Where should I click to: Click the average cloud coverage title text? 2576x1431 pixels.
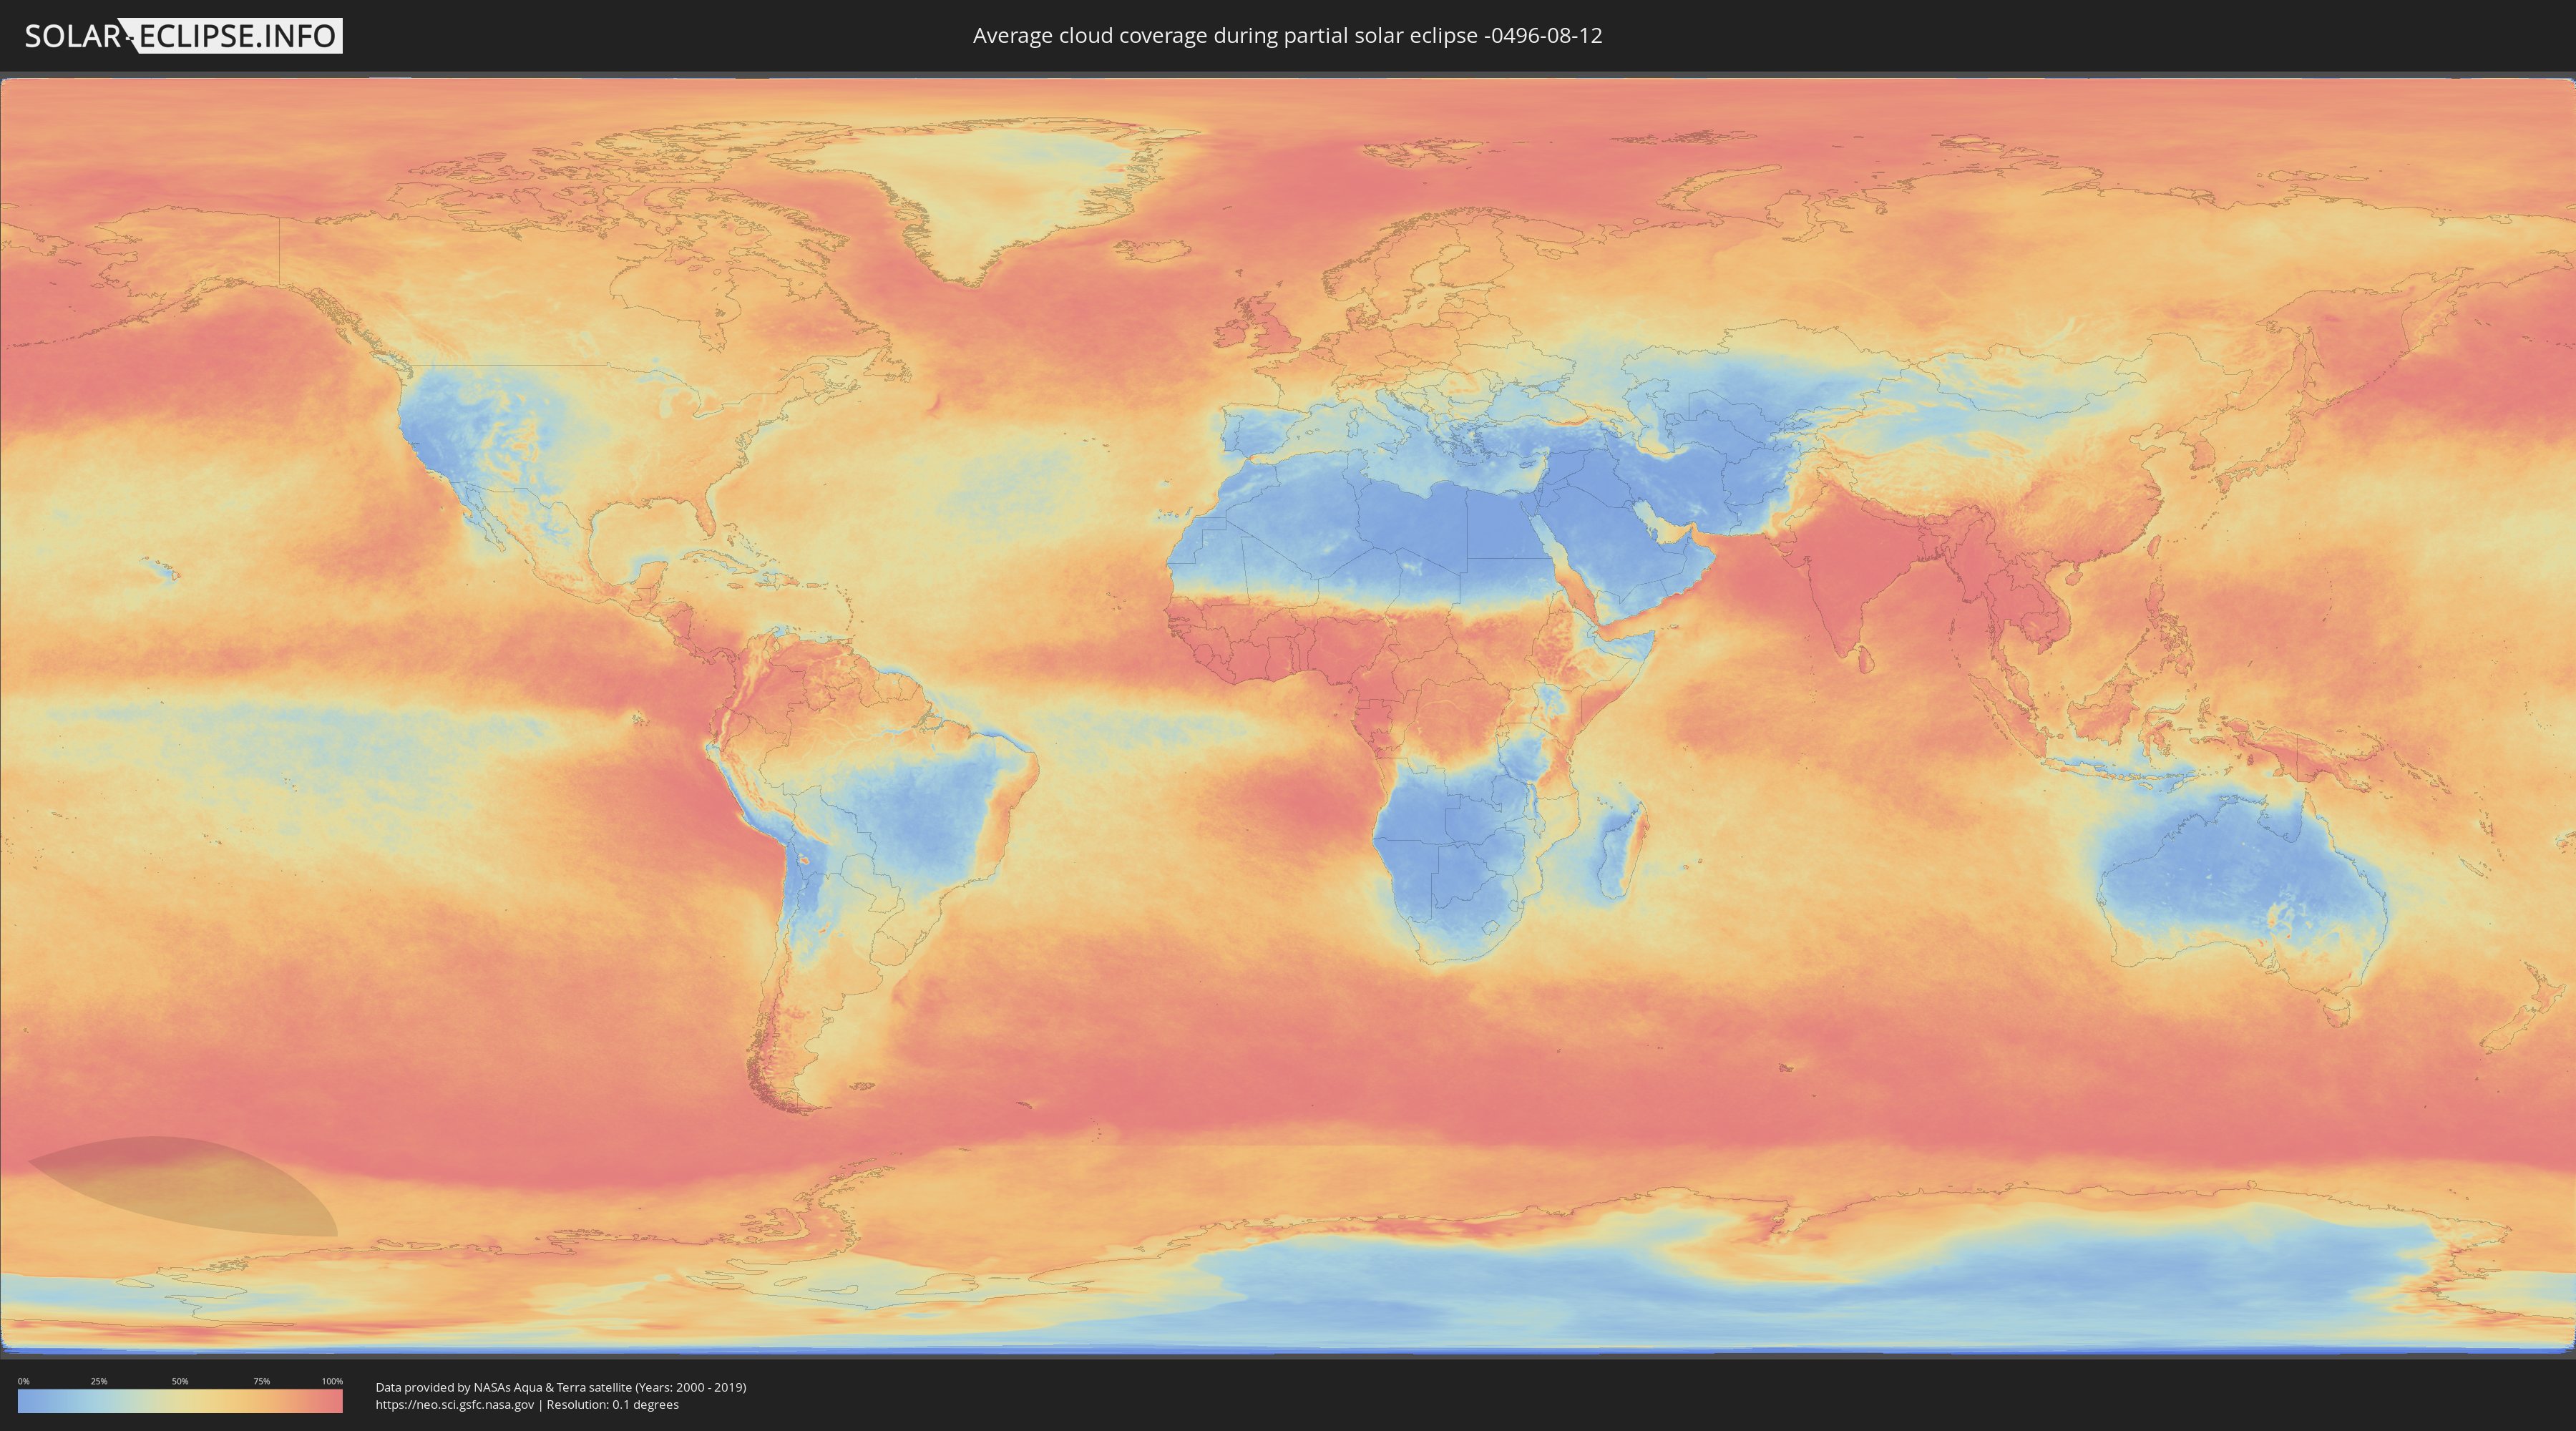pyautogui.click(x=1287, y=36)
